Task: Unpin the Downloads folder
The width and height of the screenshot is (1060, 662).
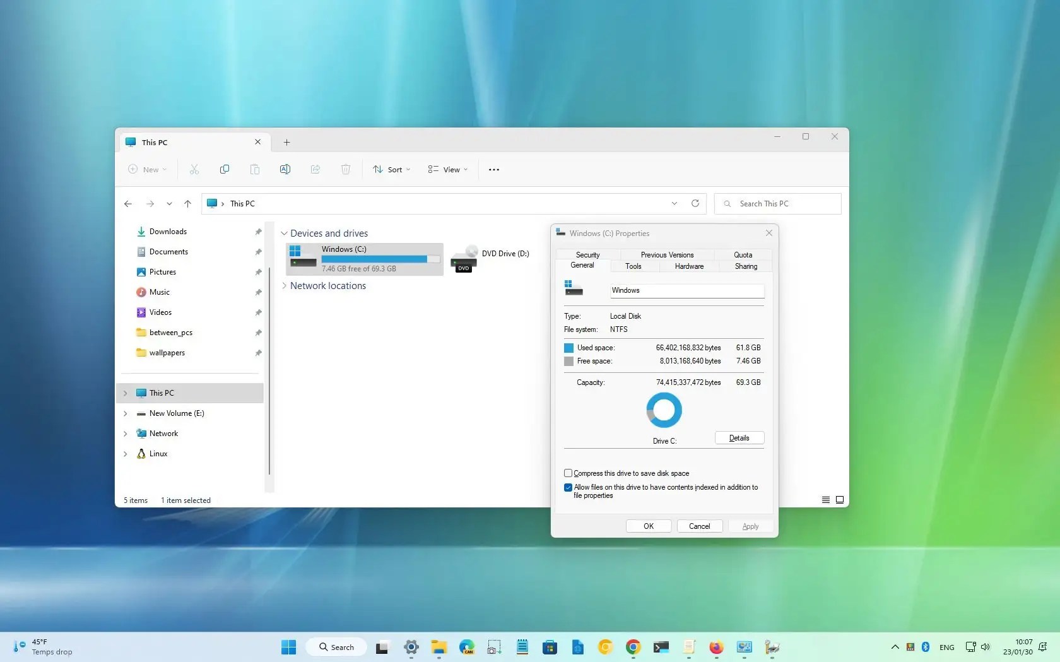Action: click(x=258, y=232)
